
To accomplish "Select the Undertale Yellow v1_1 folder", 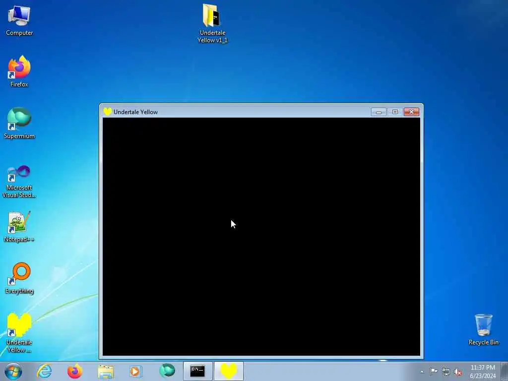I will (x=212, y=23).
